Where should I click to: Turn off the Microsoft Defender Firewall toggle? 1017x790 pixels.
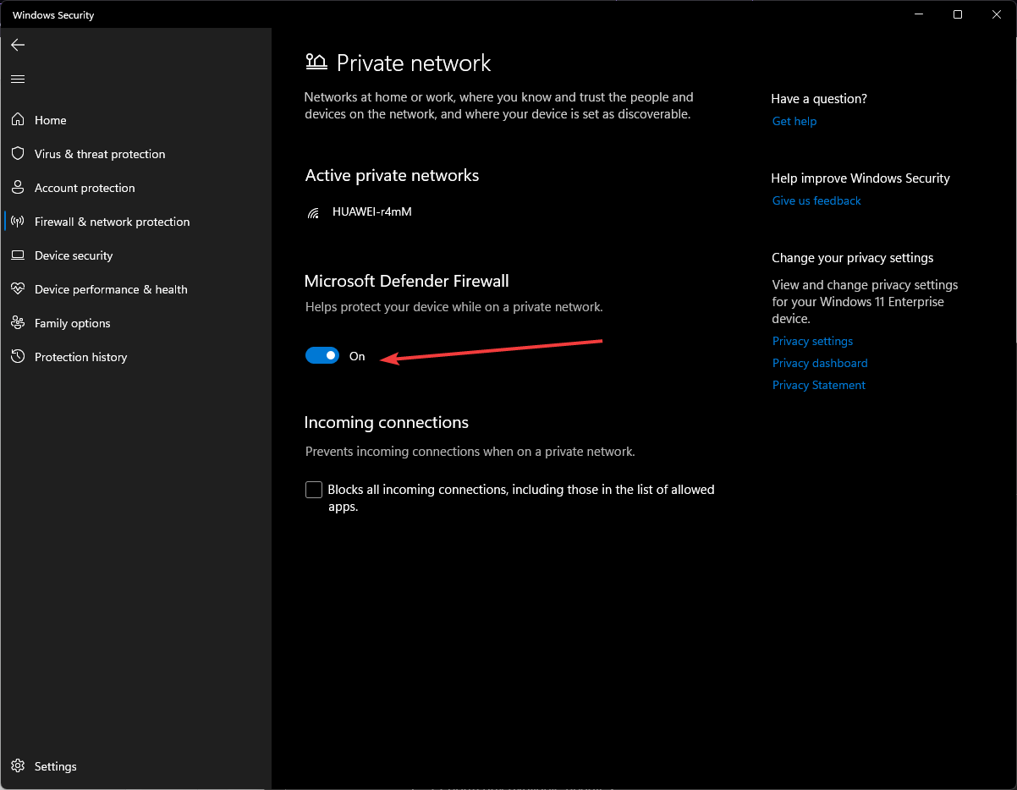(x=322, y=355)
